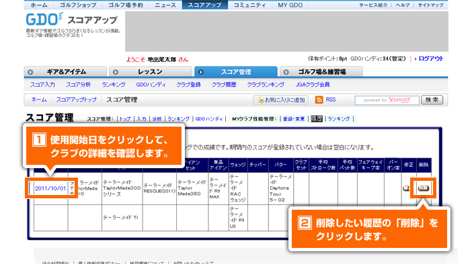Screen dimensions: 472x264
Task: Open the ゴルフ場予約 top navigation tab
Action: [126, 5]
